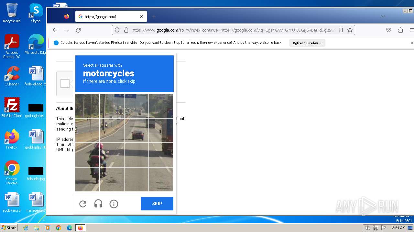Open a new tab

154,16
